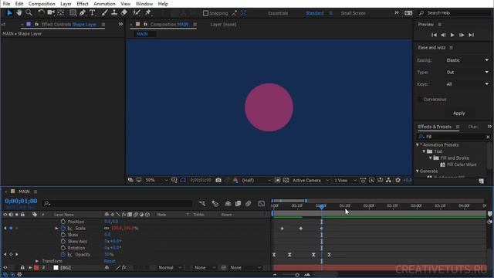Image resolution: width=494 pixels, height=278 pixels.
Task: Jump to the last frame in Preview
Action: 471,35
